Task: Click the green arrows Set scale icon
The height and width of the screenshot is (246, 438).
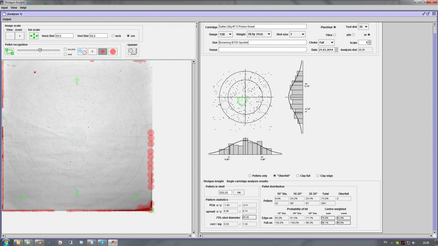Action: [x=34, y=36]
